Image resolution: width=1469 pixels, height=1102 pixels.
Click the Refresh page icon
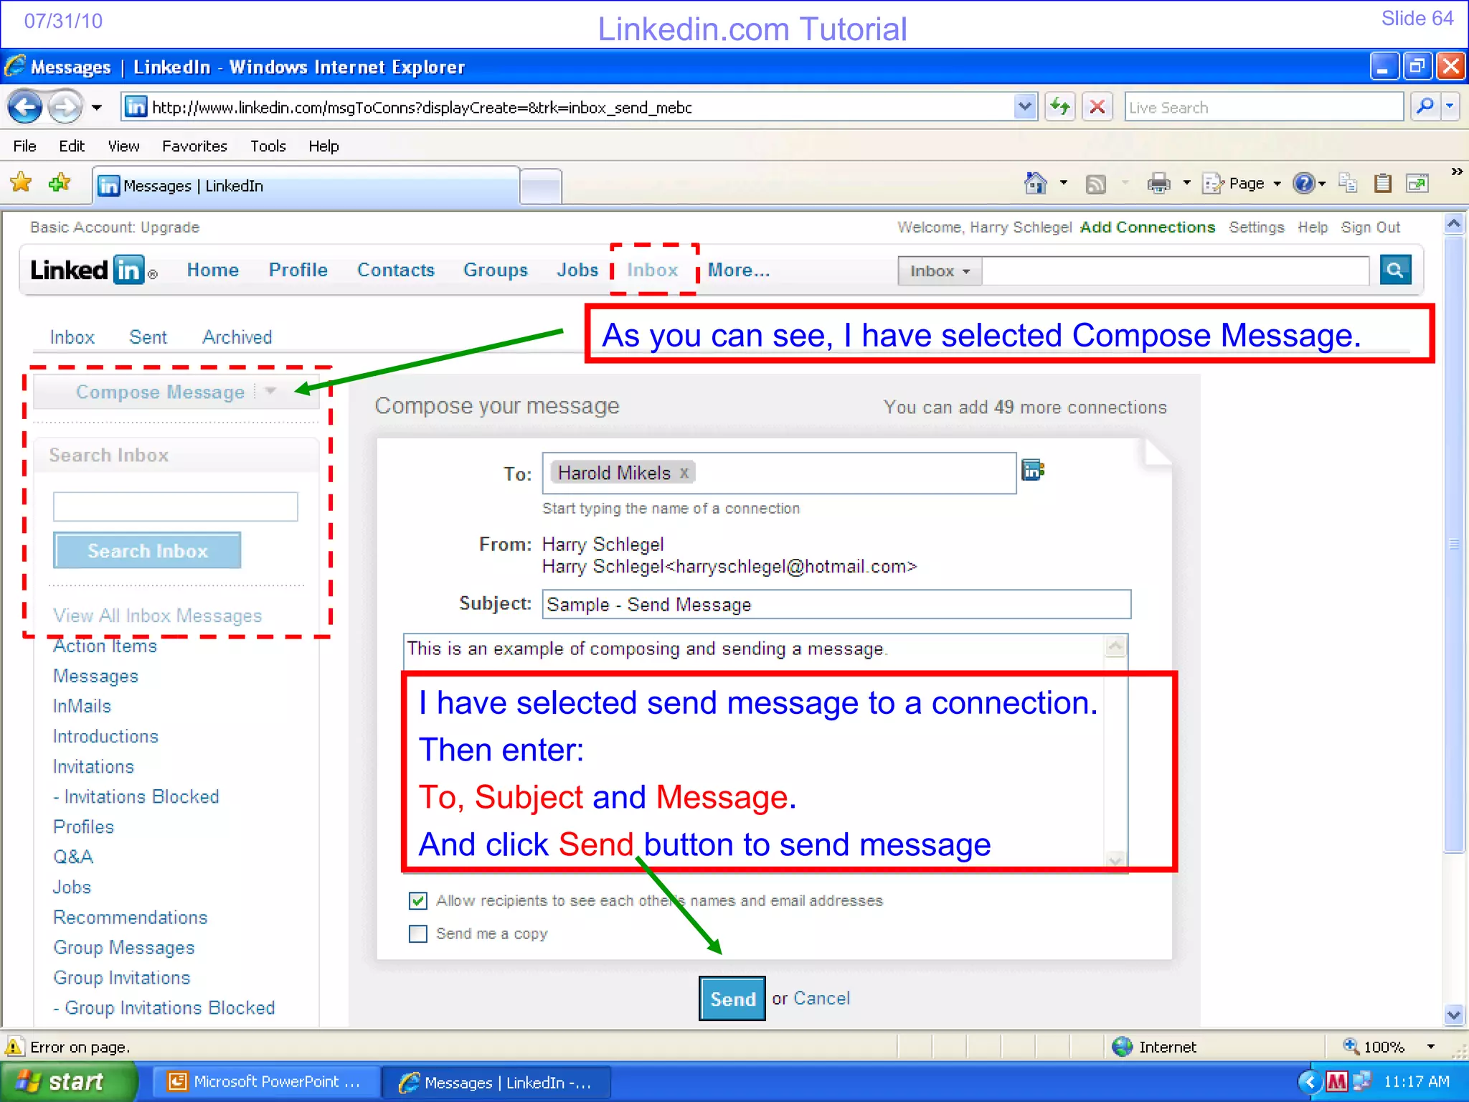[1060, 108]
